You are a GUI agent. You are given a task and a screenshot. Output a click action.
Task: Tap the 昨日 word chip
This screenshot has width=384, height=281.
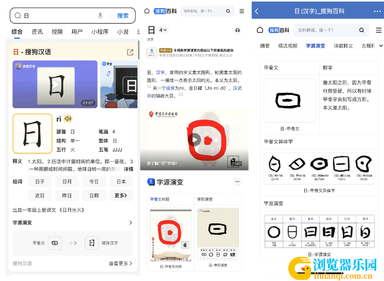pos(67,195)
